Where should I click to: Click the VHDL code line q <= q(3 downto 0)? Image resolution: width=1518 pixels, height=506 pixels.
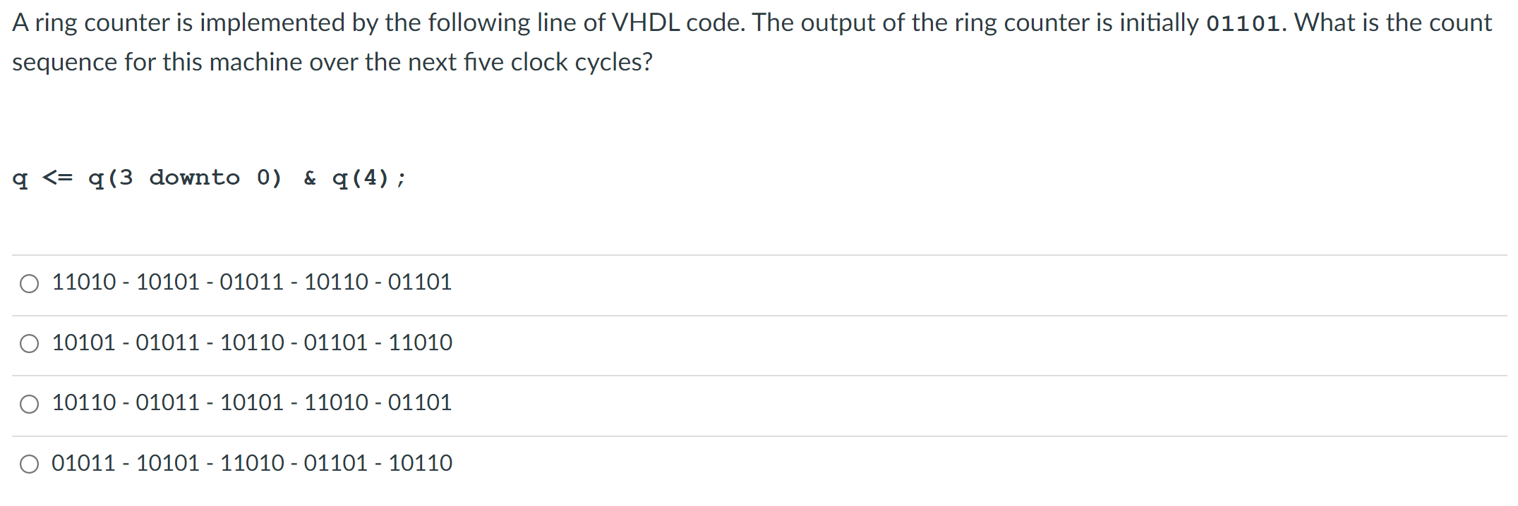[148, 178]
